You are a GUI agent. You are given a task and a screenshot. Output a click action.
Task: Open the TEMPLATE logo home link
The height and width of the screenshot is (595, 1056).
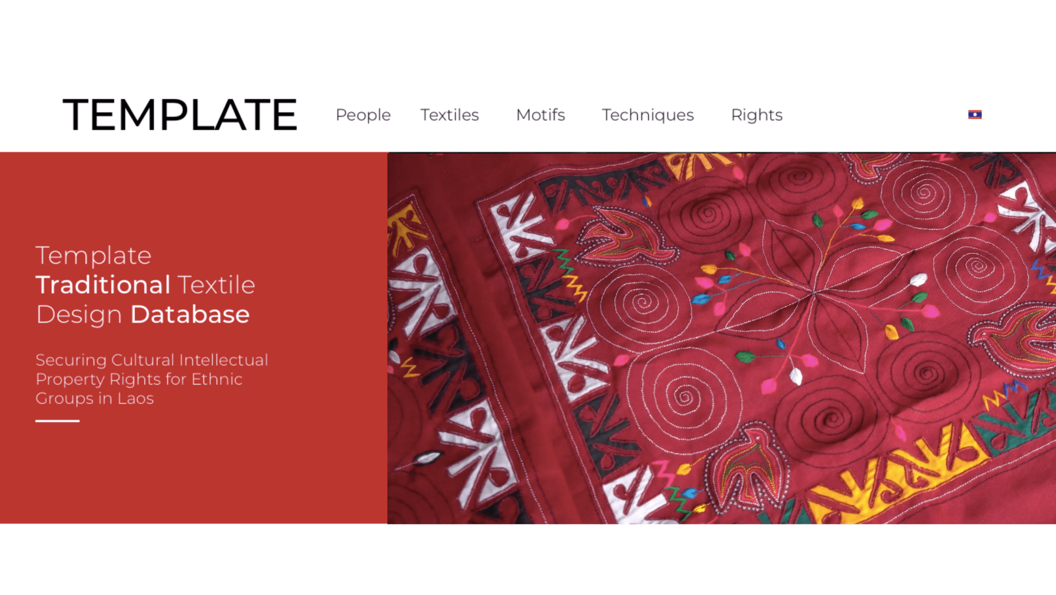[x=180, y=115]
